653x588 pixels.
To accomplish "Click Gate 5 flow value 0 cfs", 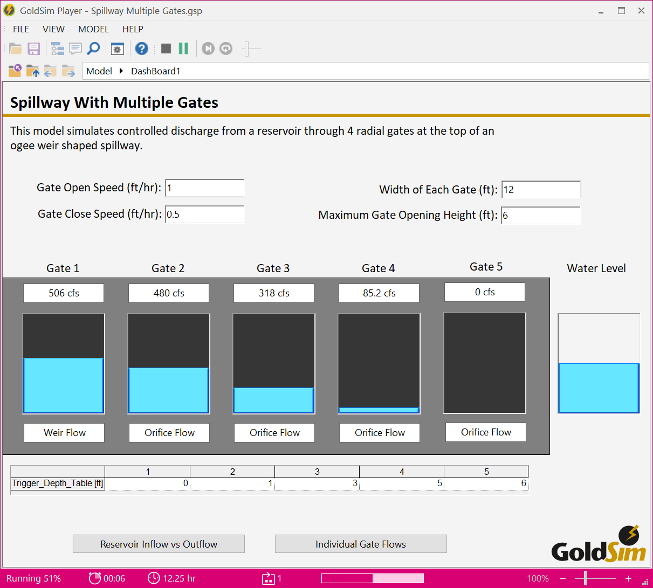I will (485, 292).
